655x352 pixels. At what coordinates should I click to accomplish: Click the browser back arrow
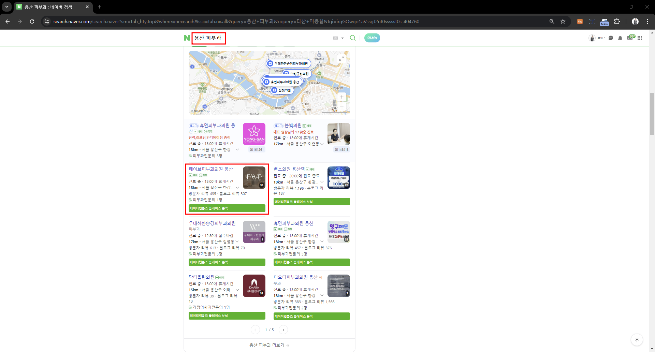click(x=8, y=21)
